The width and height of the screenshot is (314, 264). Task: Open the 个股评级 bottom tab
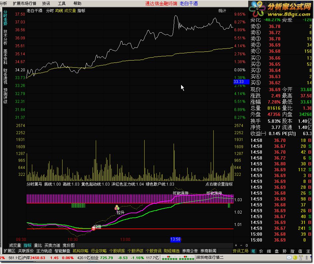135,251
